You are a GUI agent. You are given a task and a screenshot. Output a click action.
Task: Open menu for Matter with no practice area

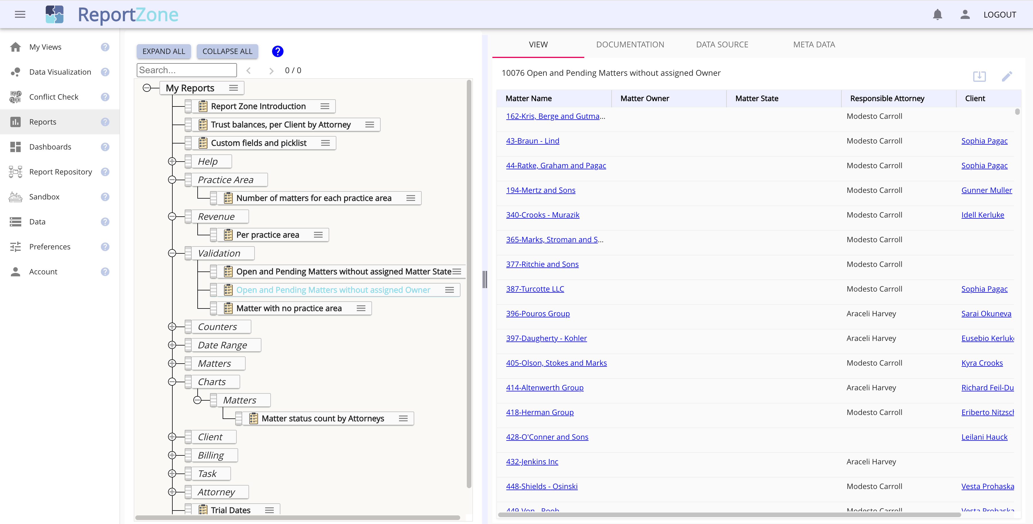click(x=361, y=308)
